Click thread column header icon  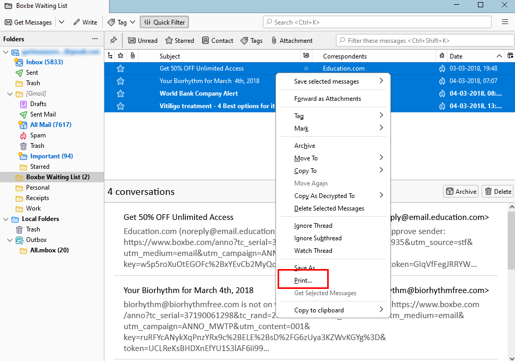[110, 56]
